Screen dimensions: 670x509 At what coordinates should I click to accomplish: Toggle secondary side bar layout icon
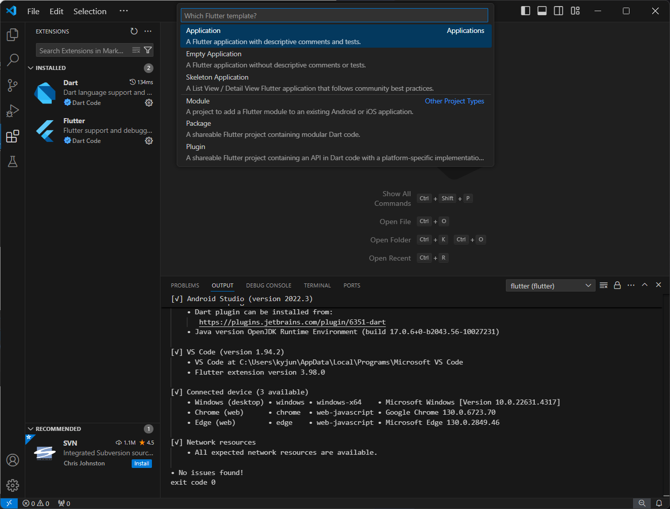(559, 11)
